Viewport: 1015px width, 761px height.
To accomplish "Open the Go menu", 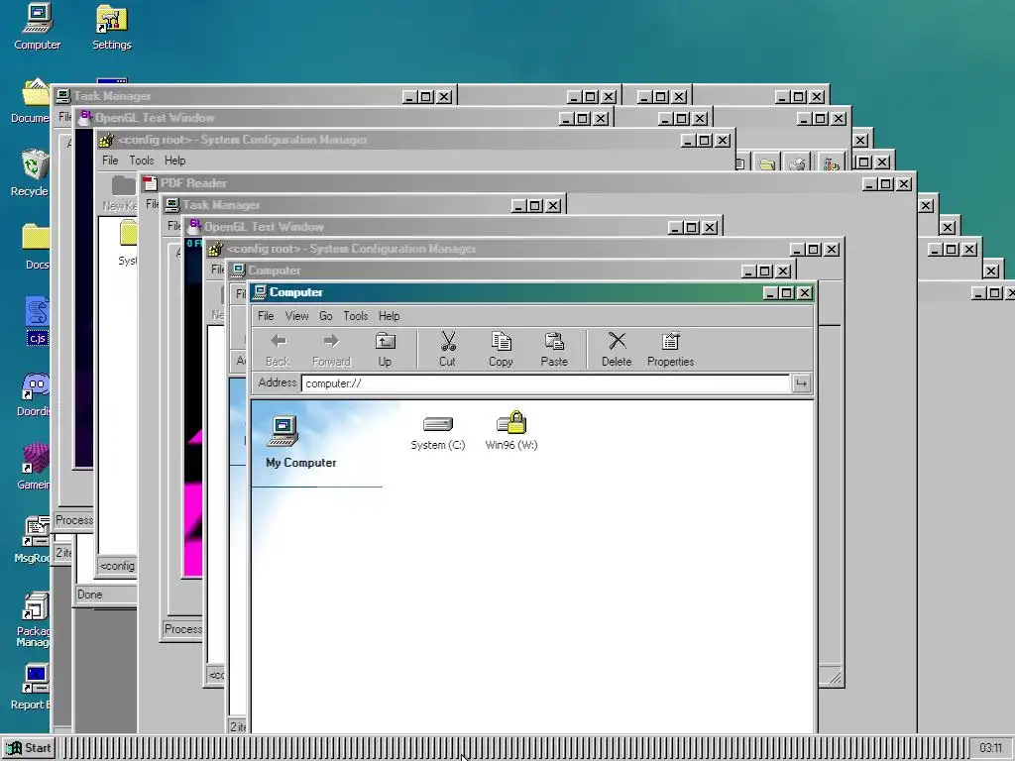I will tap(325, 316).
